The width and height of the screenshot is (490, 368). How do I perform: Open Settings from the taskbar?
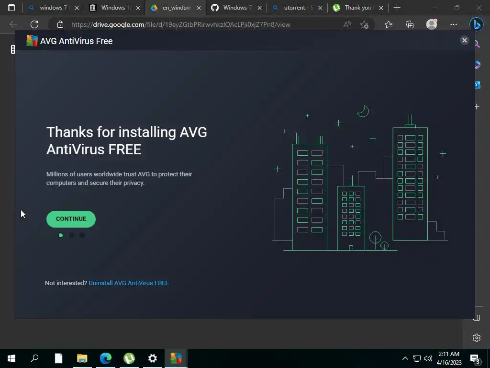click(153, 358)
